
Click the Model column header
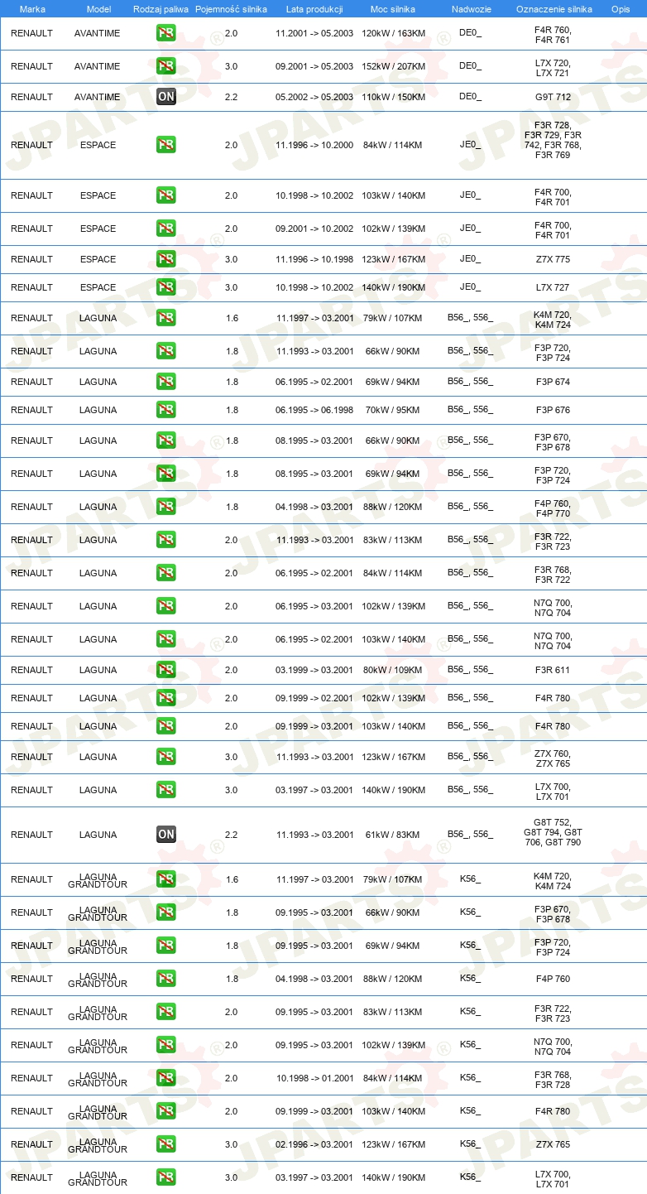coord(98,8)
